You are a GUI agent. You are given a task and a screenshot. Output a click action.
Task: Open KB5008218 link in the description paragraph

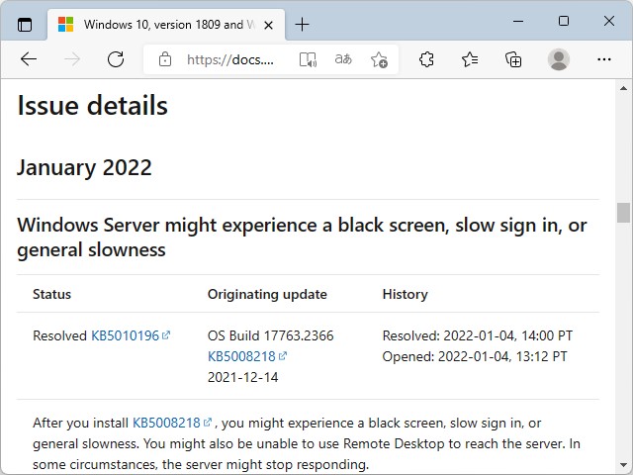point(172,423)
